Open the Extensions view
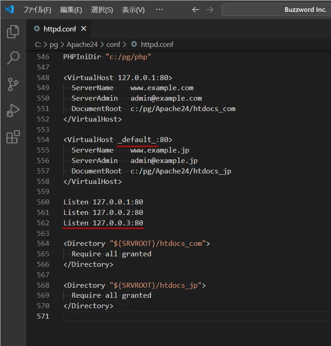 [13, 137]
